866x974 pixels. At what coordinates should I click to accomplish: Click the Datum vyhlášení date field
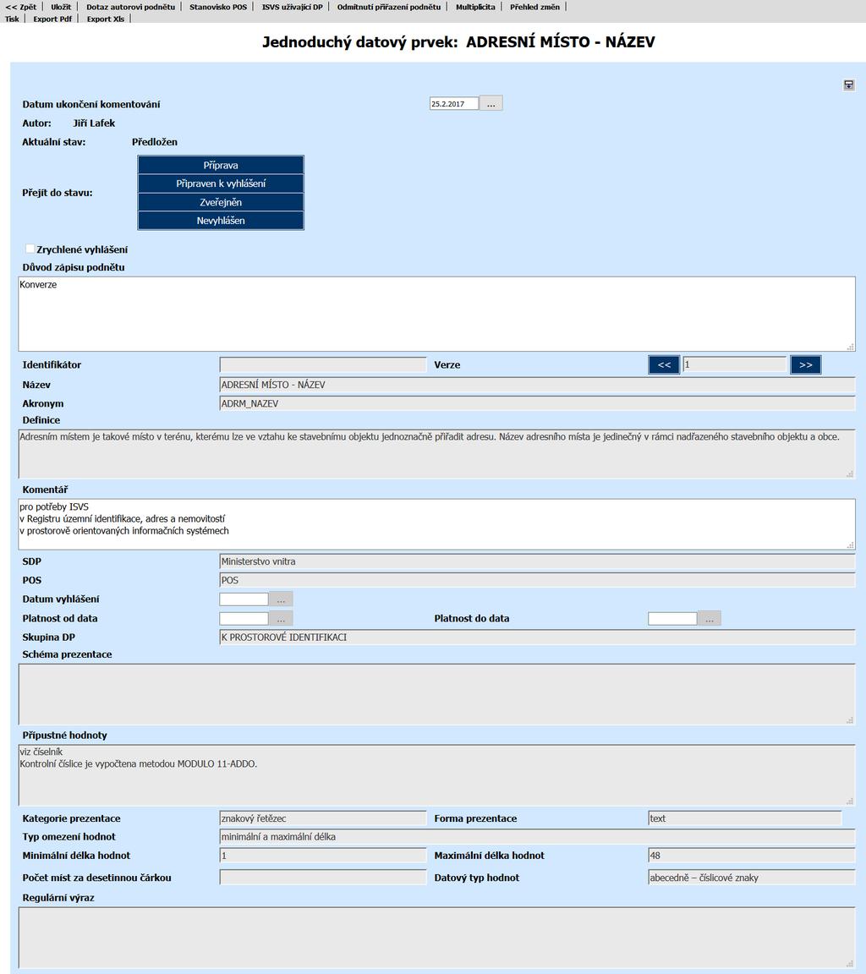click(244, 599)
